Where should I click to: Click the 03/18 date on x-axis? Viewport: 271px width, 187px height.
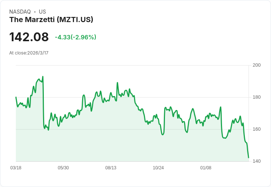[16, 168]
